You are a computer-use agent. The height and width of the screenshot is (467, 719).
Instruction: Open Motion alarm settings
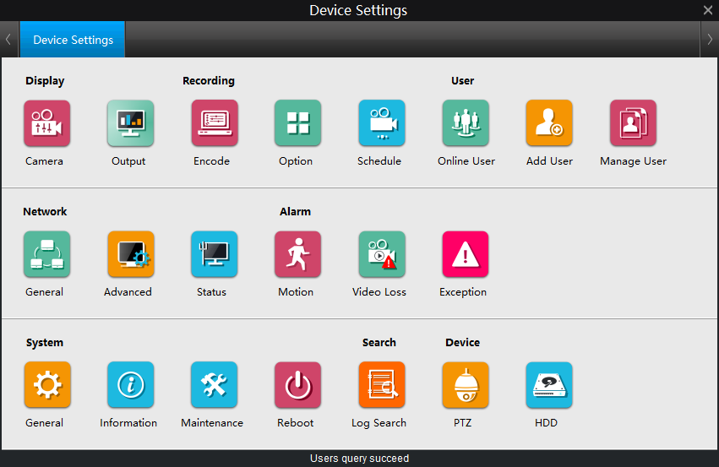pos(297,254)
